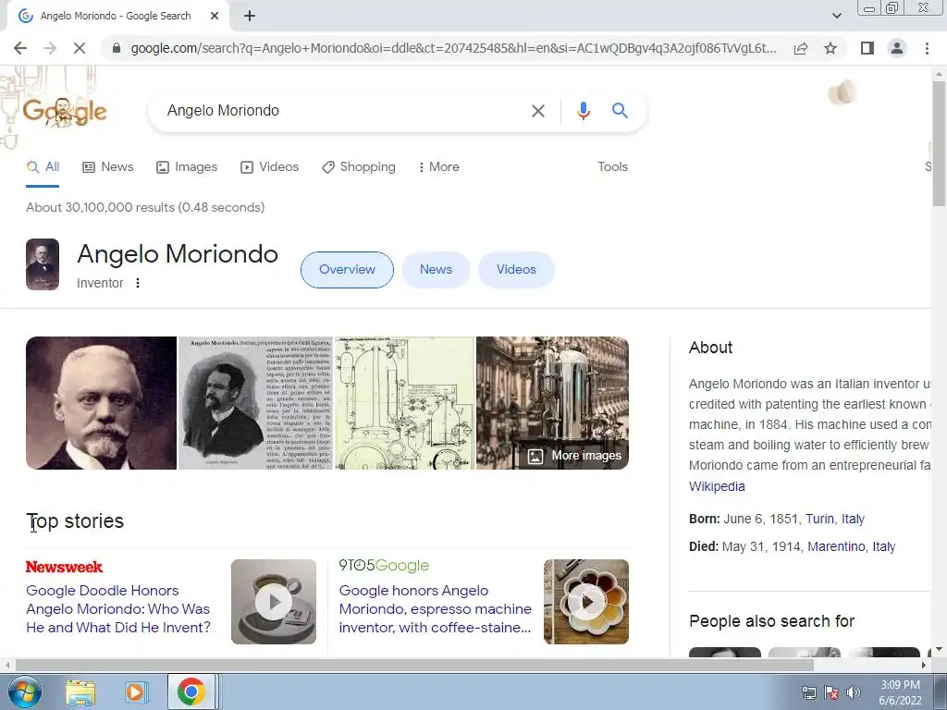Play the Newsweek coffee cup video
The height and width of the screenshot is (710, 947).
tap(274, 602)
